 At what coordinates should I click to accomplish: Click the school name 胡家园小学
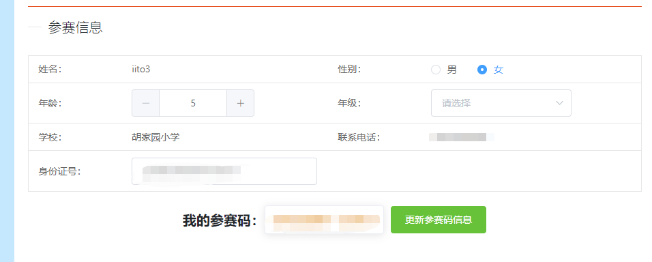[x=155, y=137]
